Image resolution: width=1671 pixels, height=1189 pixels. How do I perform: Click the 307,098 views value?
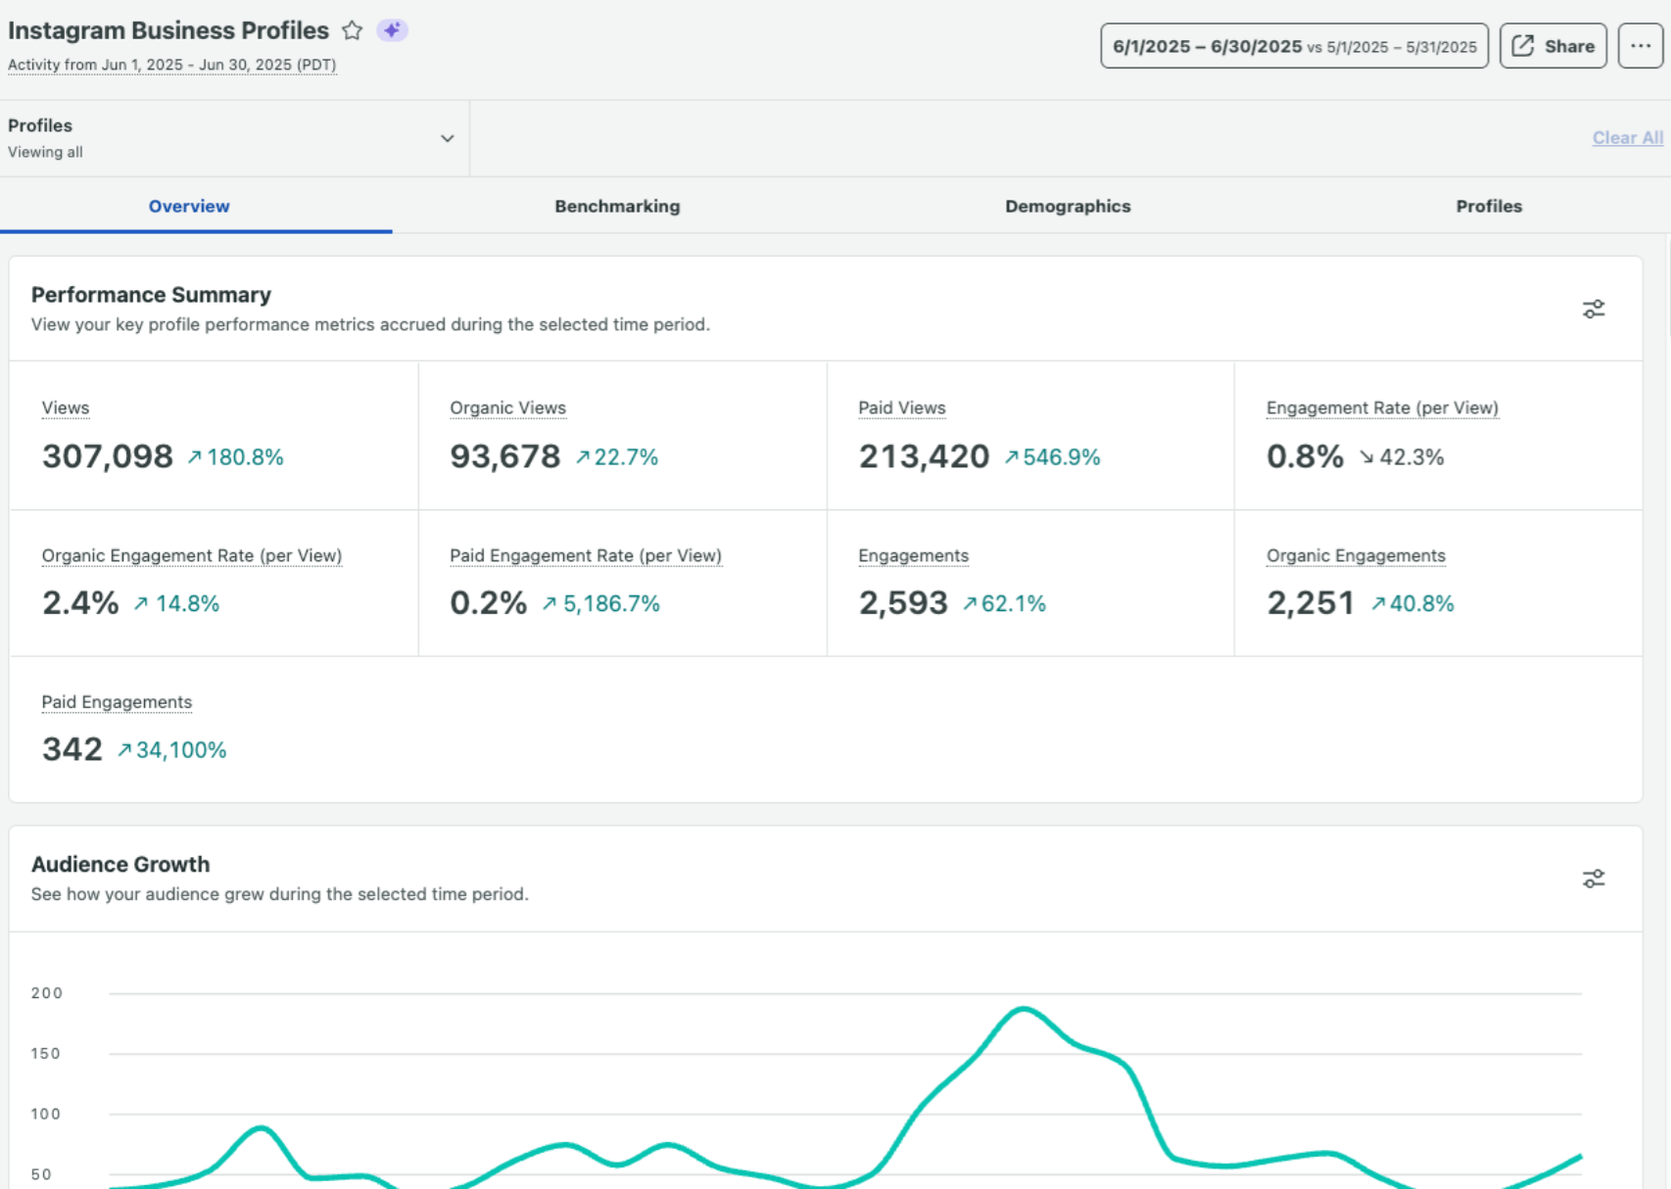(108, 456)
